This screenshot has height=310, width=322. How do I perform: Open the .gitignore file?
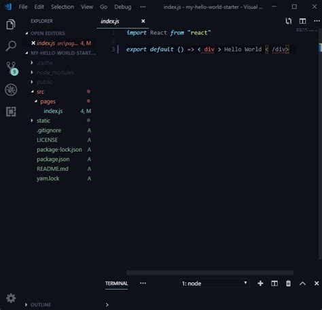(49, 130)
